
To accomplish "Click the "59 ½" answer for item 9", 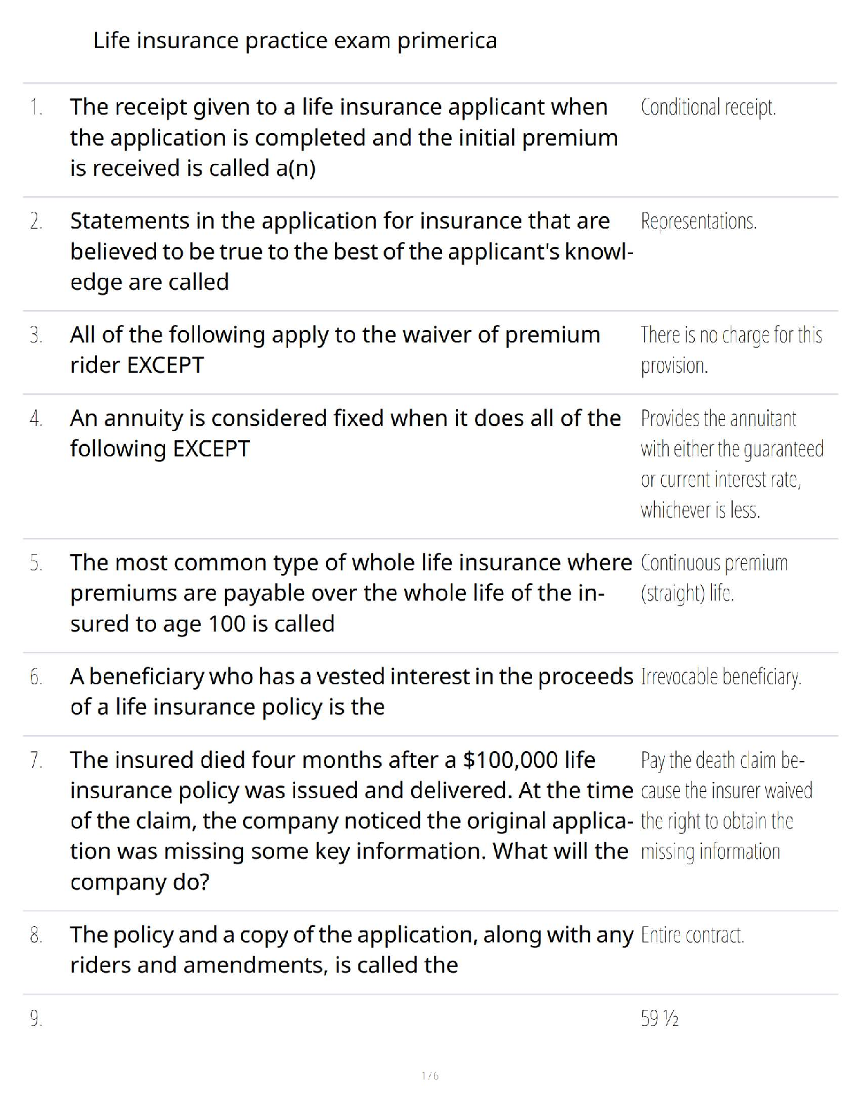I will click(x=659, y=1018).
